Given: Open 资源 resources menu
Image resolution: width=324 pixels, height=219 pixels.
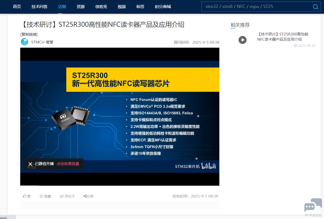Looking at the screenshot, I should (x=80, y=7).
